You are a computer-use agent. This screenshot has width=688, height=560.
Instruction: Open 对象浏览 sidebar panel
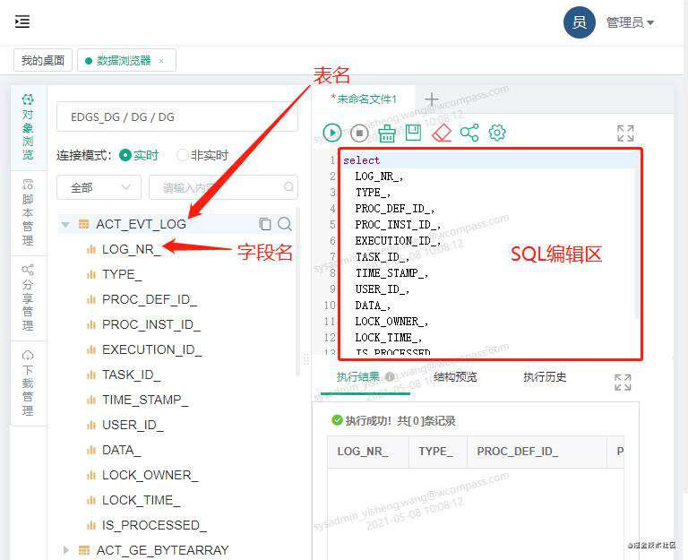point(28,128)
